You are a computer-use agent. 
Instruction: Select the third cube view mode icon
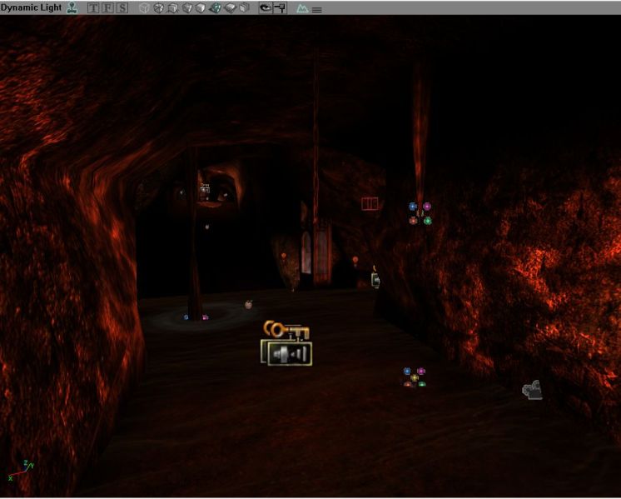pyautogui.click(x=172, y=8)
